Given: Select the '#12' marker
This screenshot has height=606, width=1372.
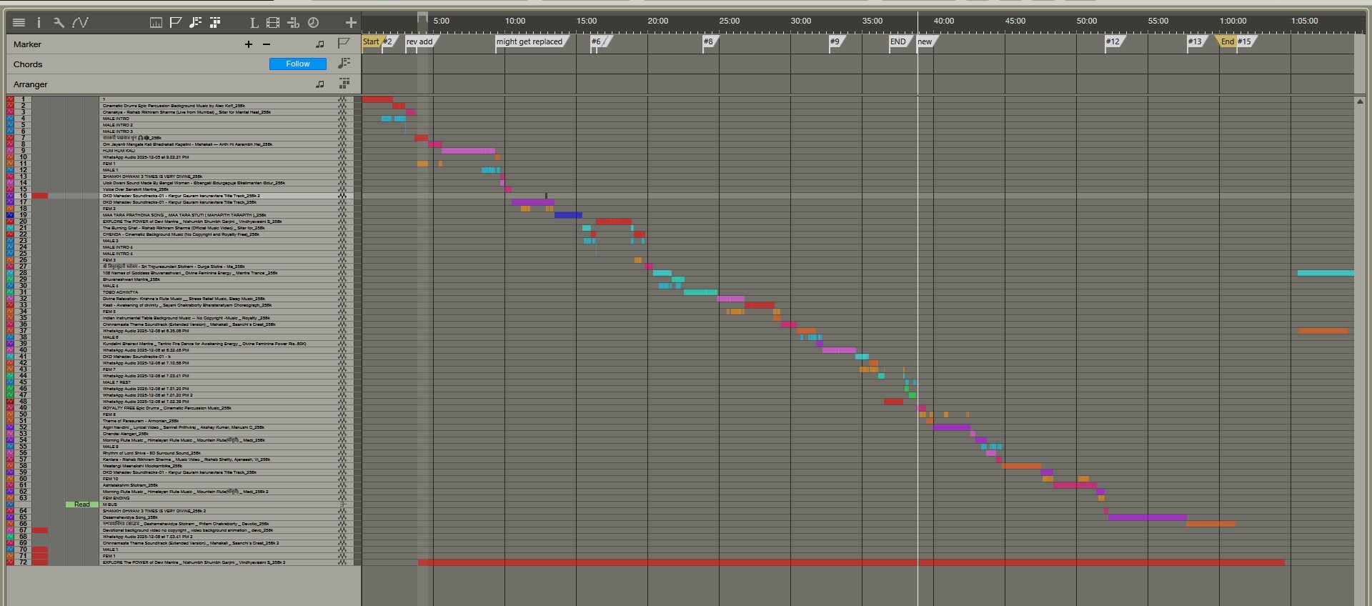Looking at the screenshot, I should pyautogui.click(x=1113, y=41).
